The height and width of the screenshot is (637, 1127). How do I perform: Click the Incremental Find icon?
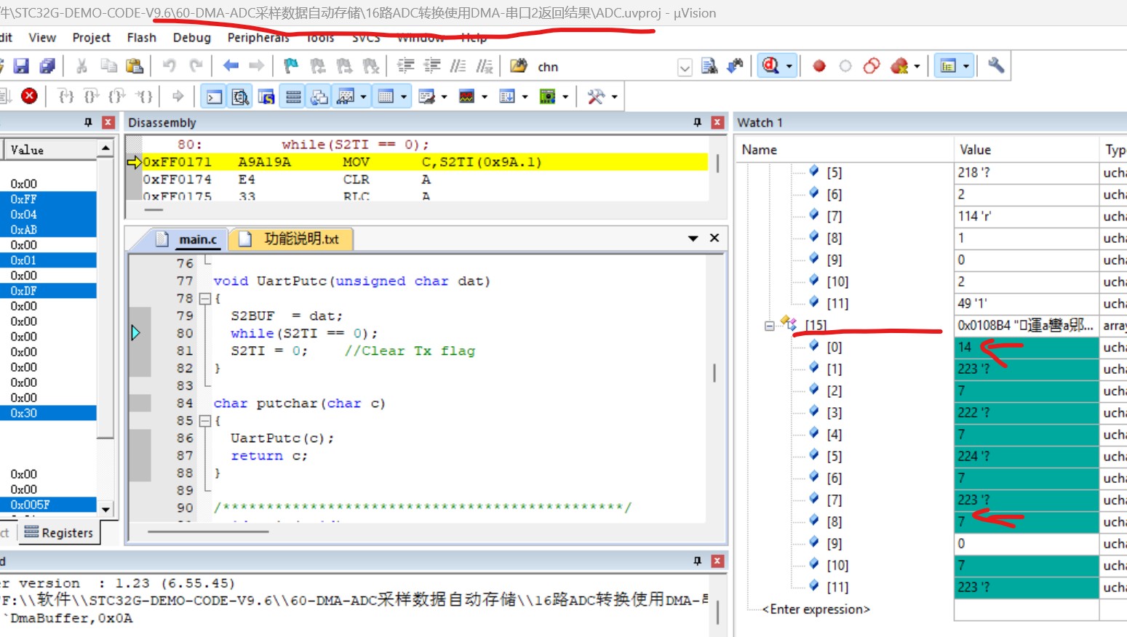(x=736, y=66)
